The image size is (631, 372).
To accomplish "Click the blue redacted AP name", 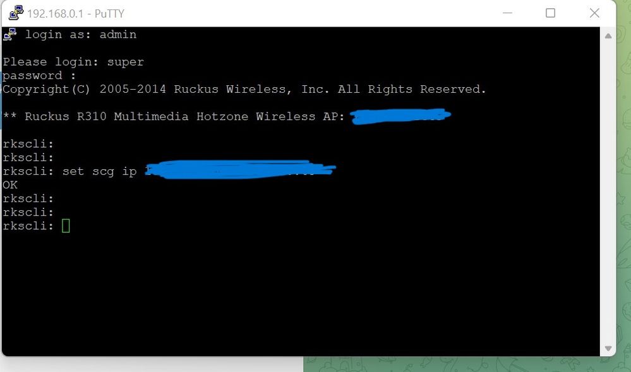I will click(x=400, y=116).
